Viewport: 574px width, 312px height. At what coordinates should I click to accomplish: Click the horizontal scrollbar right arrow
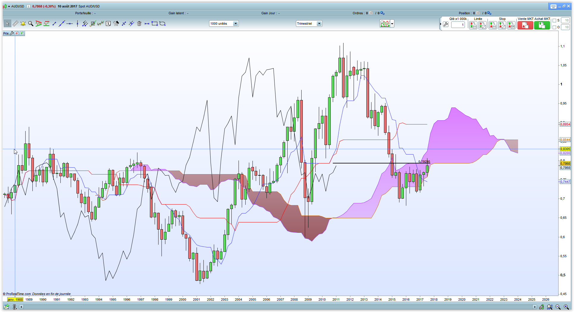click(534, 307)
